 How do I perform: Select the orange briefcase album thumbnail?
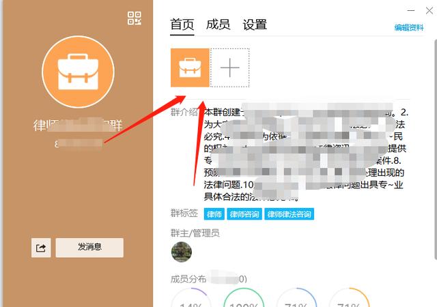(190, 68)
